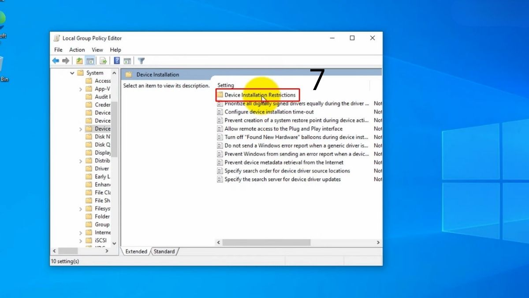Click the settings list's horizontal scrollbar thumb
This screenshot has height=298, width=529.
click(x=267, y=242)
